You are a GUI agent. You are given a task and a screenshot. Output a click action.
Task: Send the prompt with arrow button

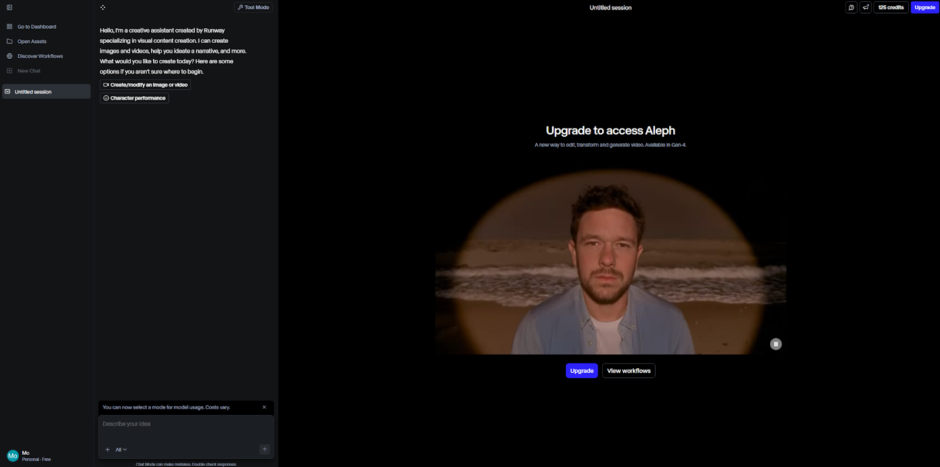[264, 449]
